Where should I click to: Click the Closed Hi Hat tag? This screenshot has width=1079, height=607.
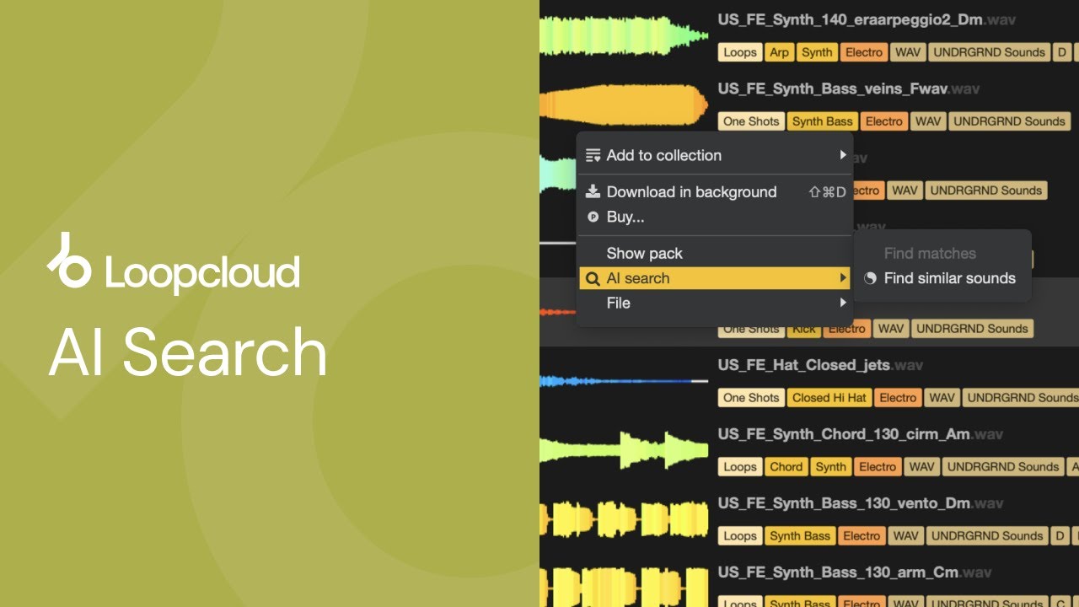[x=829, y=398]
